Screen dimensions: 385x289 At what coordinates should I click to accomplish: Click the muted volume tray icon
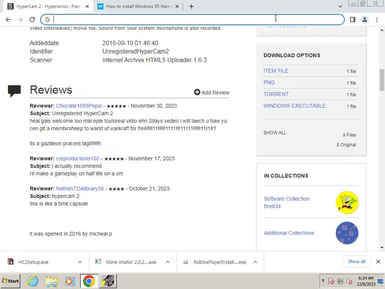(x=349, y=281)
